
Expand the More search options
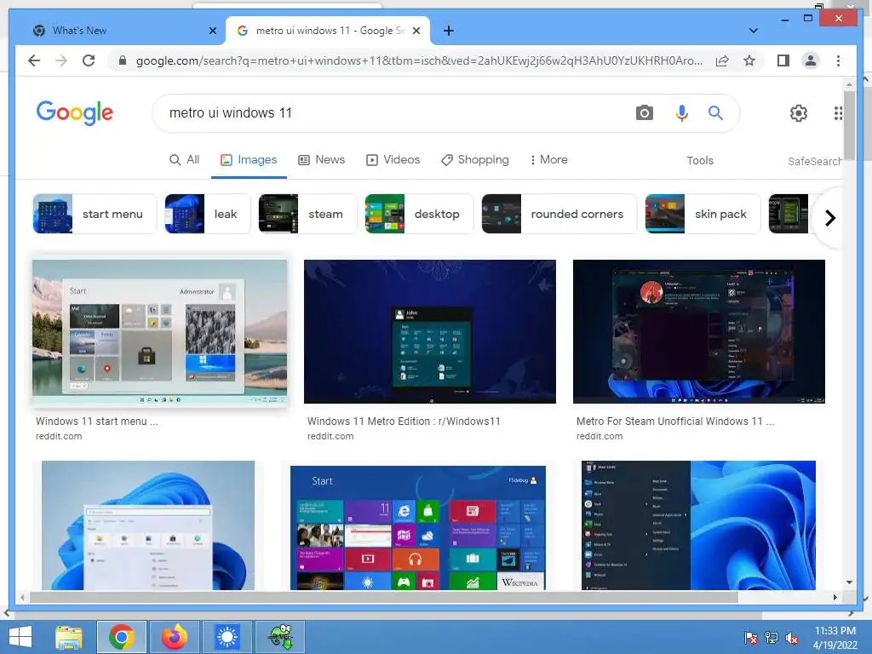[x=549, y=160]
